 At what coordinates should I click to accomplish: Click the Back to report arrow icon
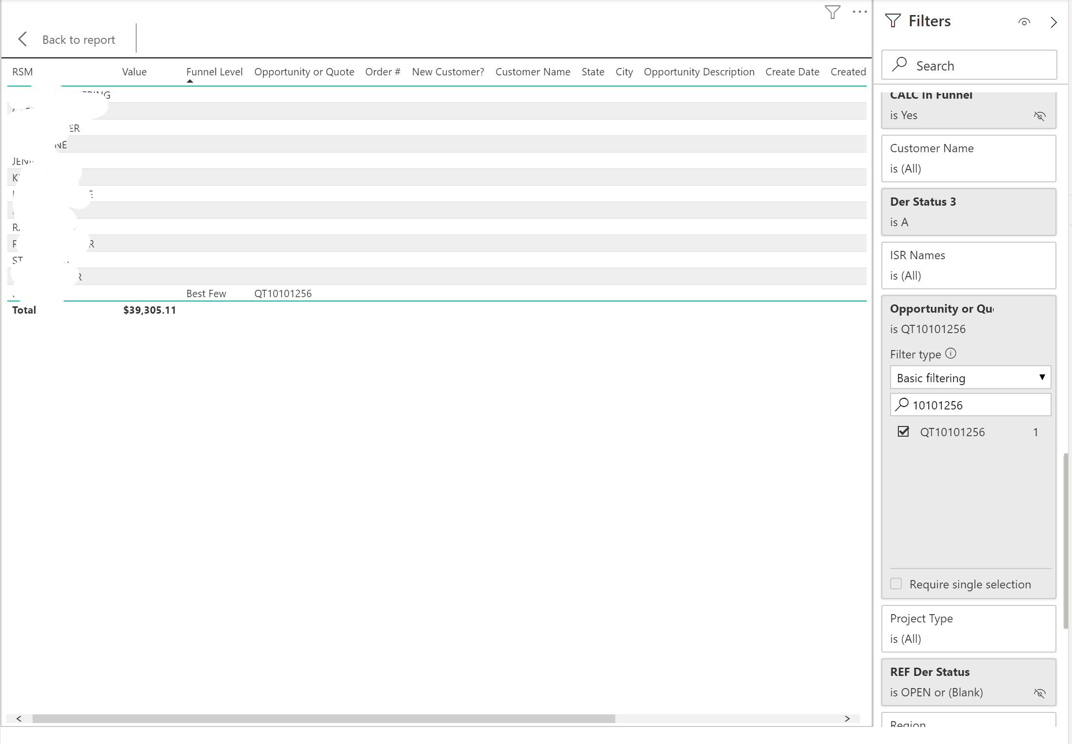point(22,39)
